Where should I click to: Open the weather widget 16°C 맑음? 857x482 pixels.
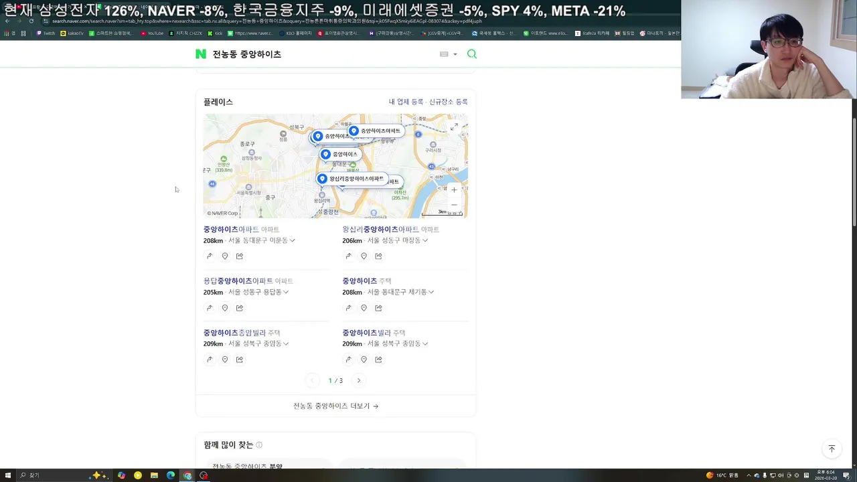click(x=723, y=475)
